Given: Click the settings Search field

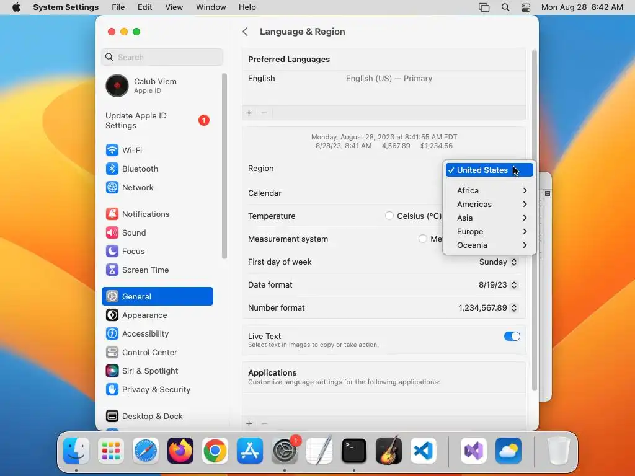Looking at the screenshot, I should [x=162, y=57].
